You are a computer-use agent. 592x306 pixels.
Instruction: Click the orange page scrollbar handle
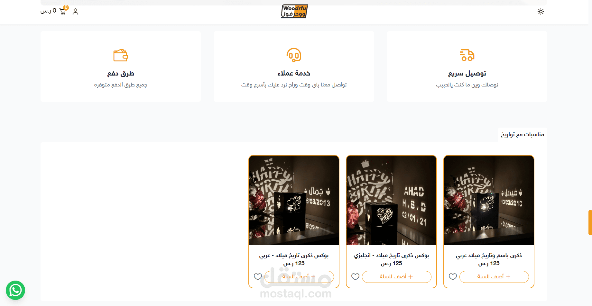(590, 222)
